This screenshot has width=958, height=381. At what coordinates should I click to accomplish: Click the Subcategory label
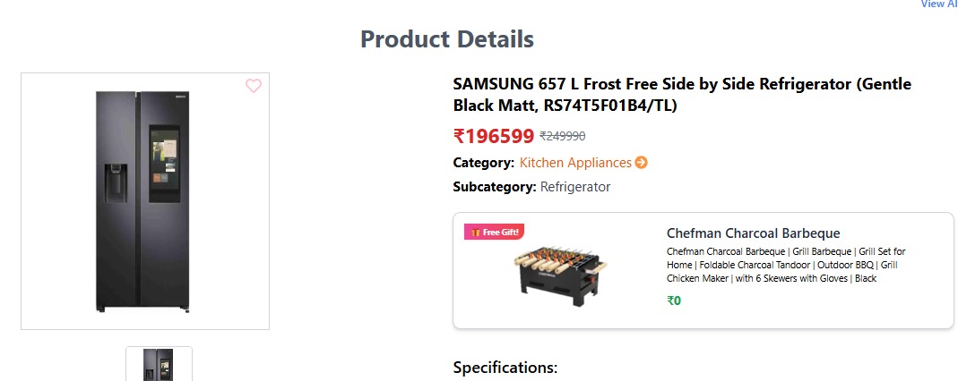(495, 187)
